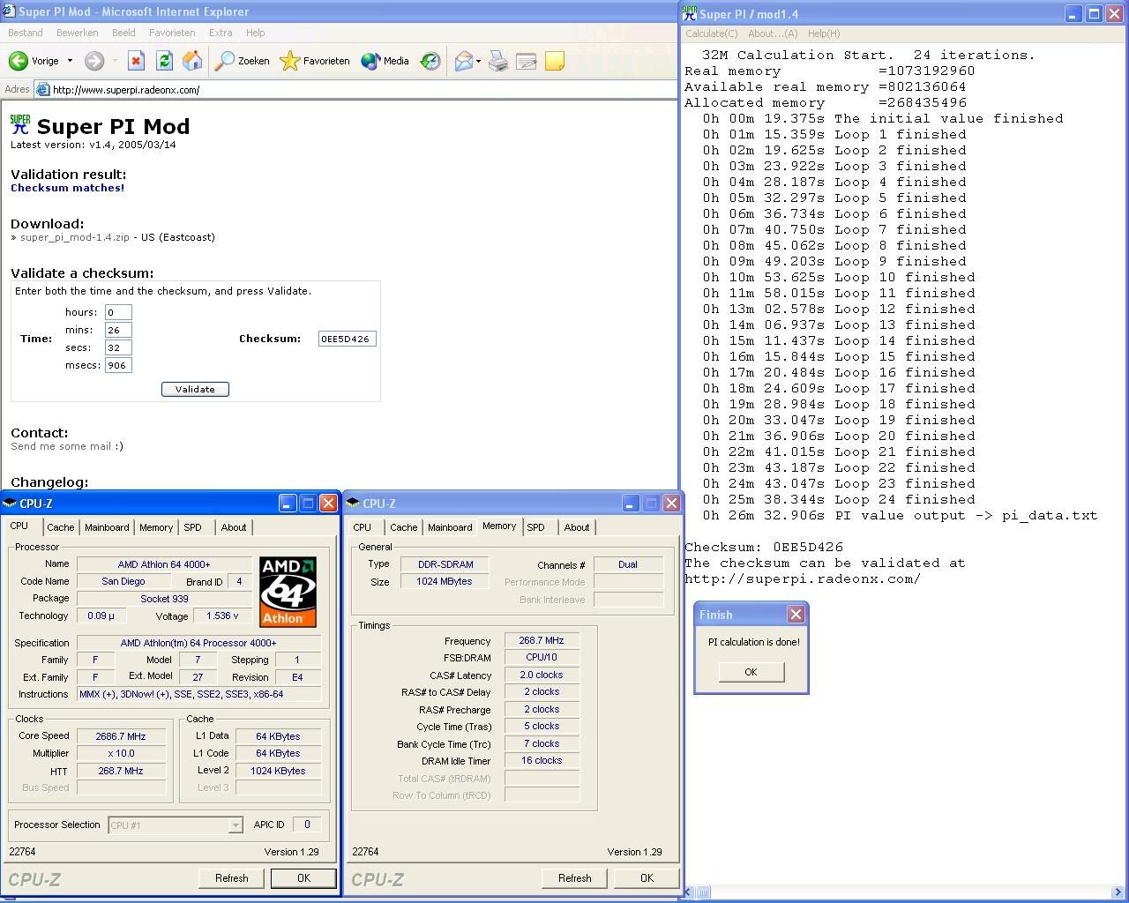Go to the Home page icon
The width and height of the screenshot is (1129, 903).
(192, 61)
